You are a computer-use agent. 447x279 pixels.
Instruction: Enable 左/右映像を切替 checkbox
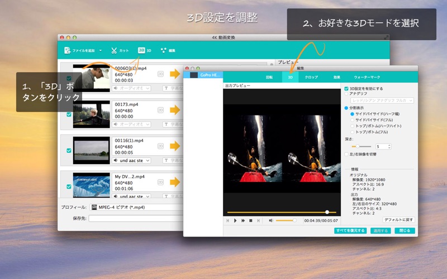(346, 155)
